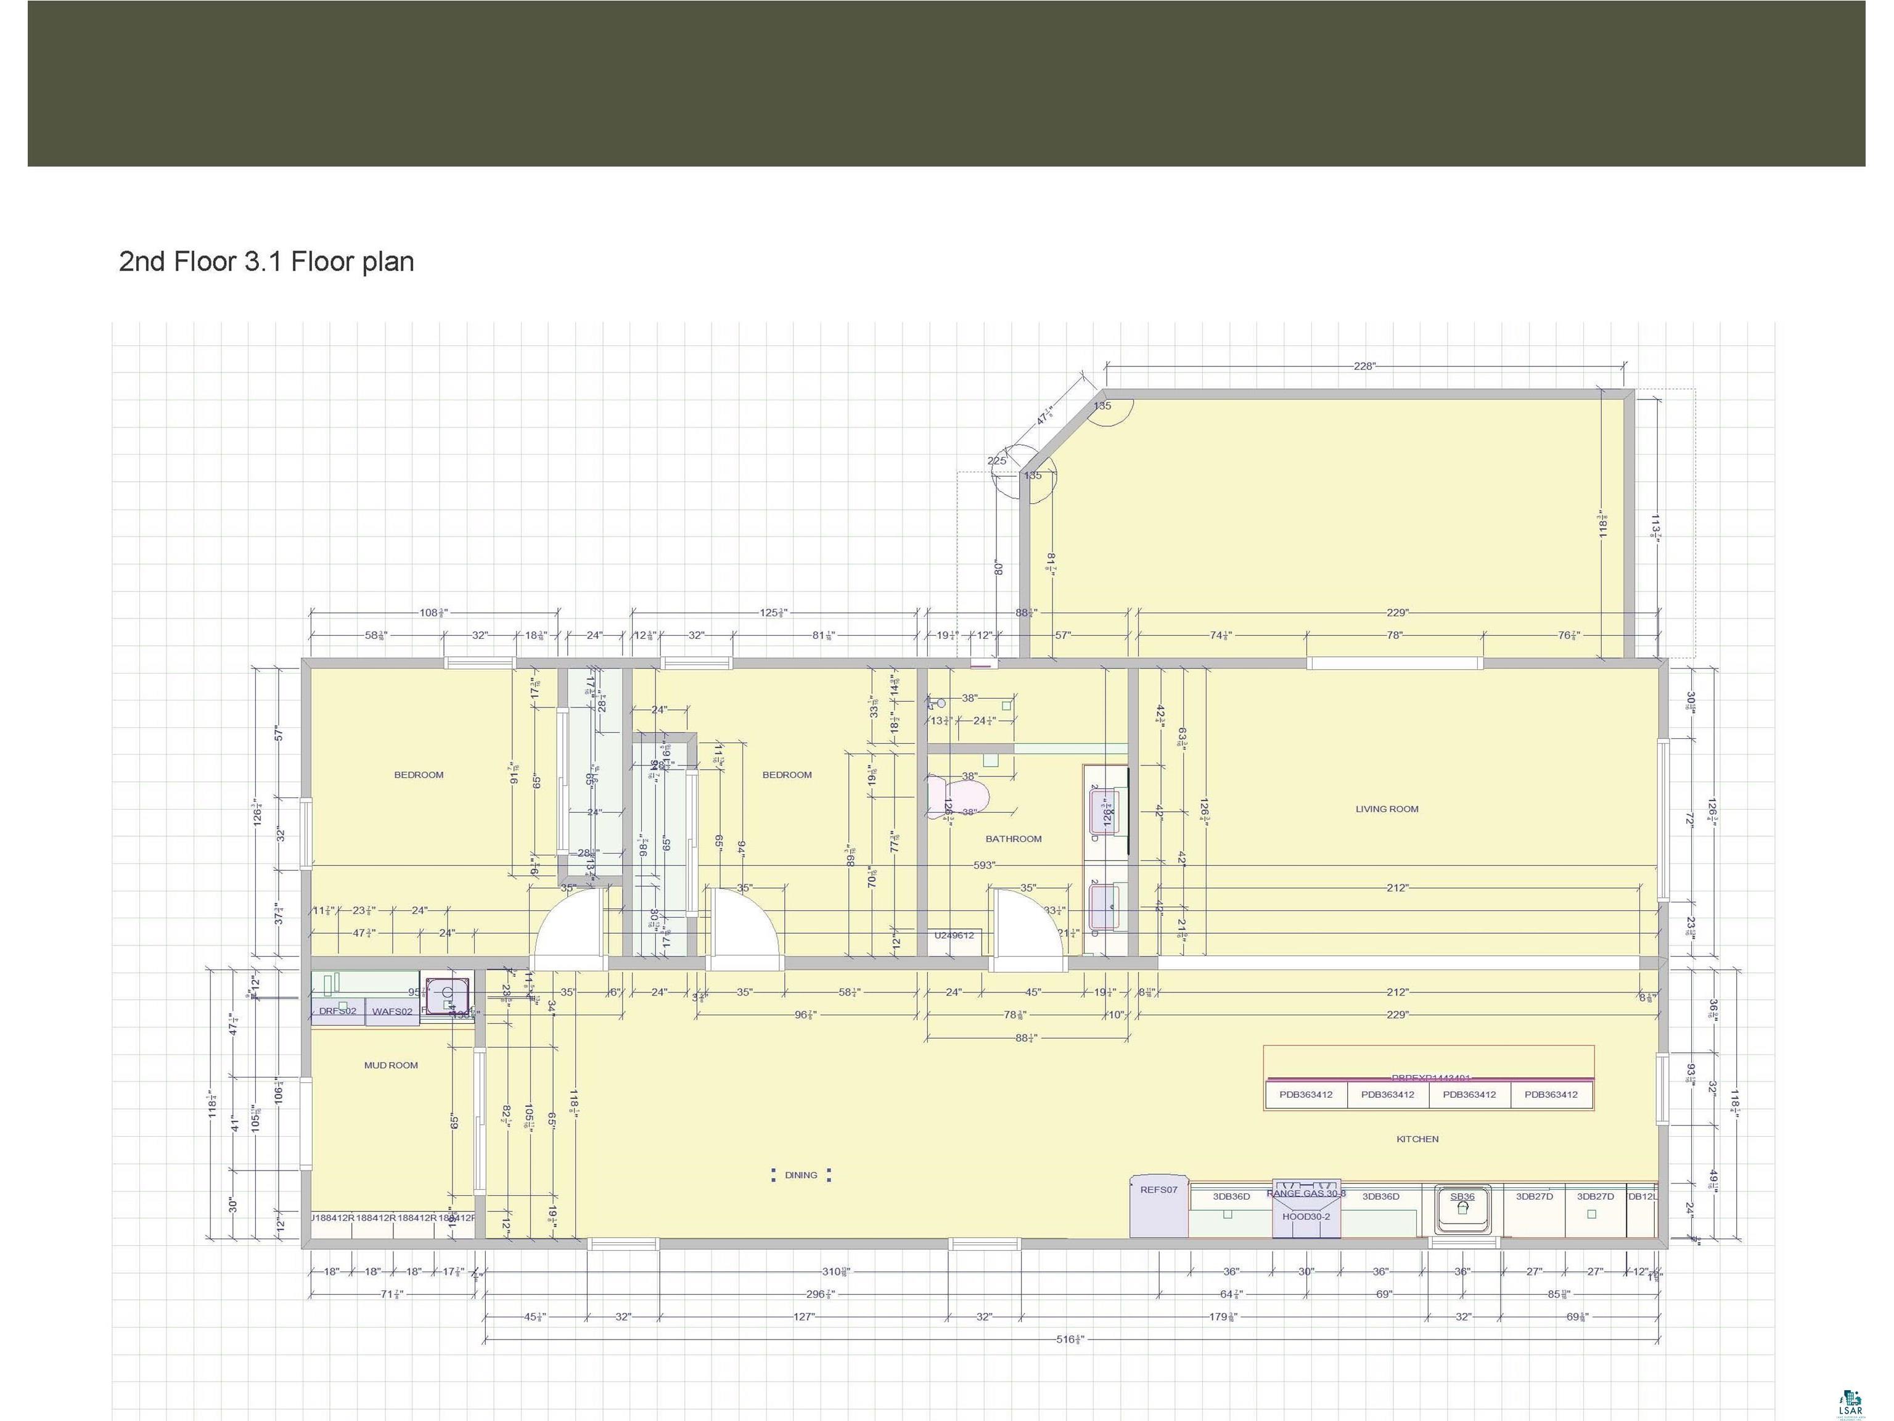
Task: Click the U249612 bathroom cabinet
Action: click(x=954, y=936)
